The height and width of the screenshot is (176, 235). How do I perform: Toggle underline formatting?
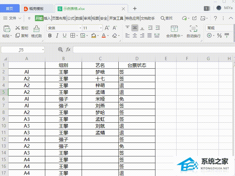[64, 35]
